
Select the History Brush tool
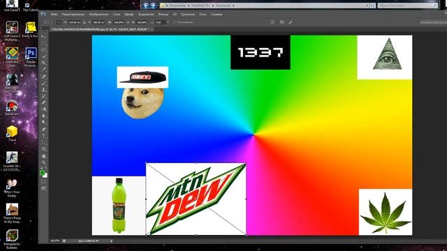[43, 96]
